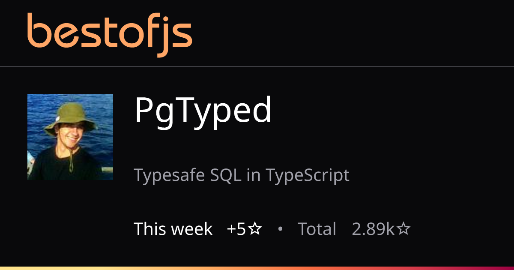Click the bestofjs orange logo
The width and height of the screenshot is (514, 270).
tap(109, 33)
